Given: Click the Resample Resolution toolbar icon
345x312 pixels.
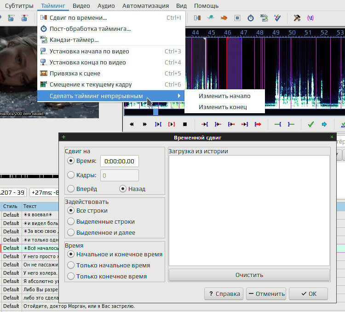Looking at the screenshot, I should point(237,18).
